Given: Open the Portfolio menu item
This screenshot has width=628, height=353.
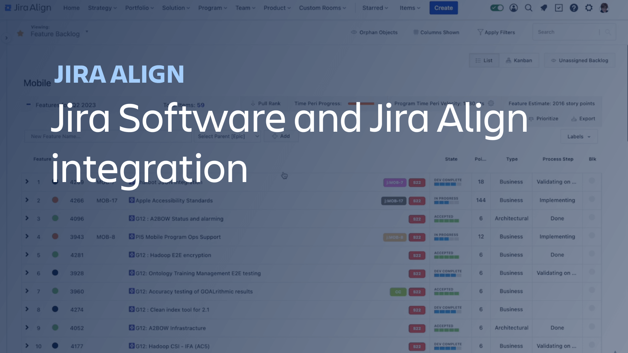Looking at the screenshot, I should [138, 8].
